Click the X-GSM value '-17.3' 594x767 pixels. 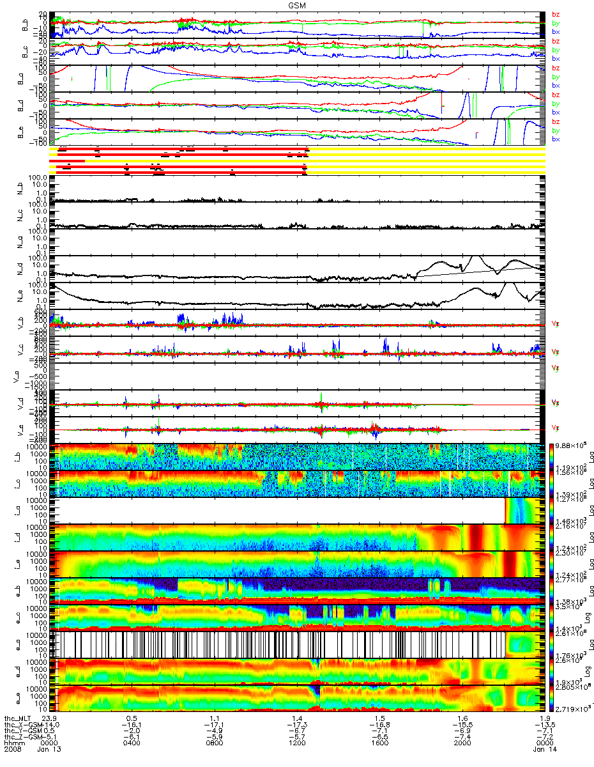pos(296,725)
